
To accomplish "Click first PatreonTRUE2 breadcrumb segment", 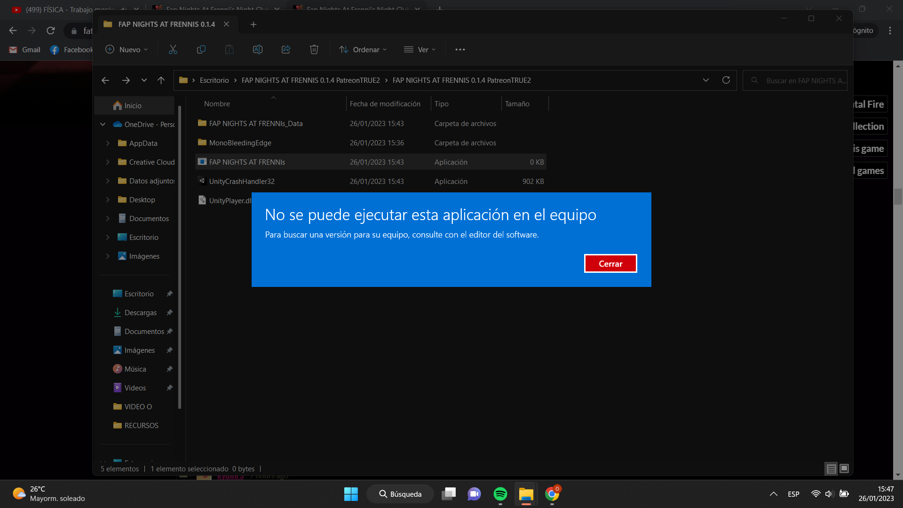I will click(x=310, y=80).
